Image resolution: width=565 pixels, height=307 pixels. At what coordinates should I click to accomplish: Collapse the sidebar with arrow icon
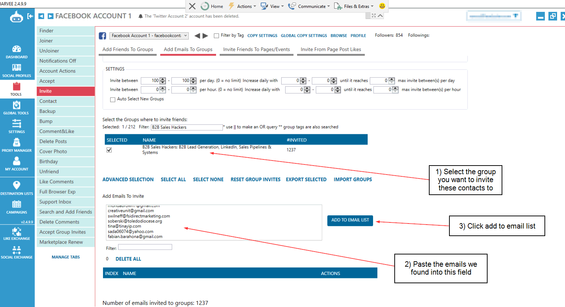pyautogui.click(x=30, y=16)
